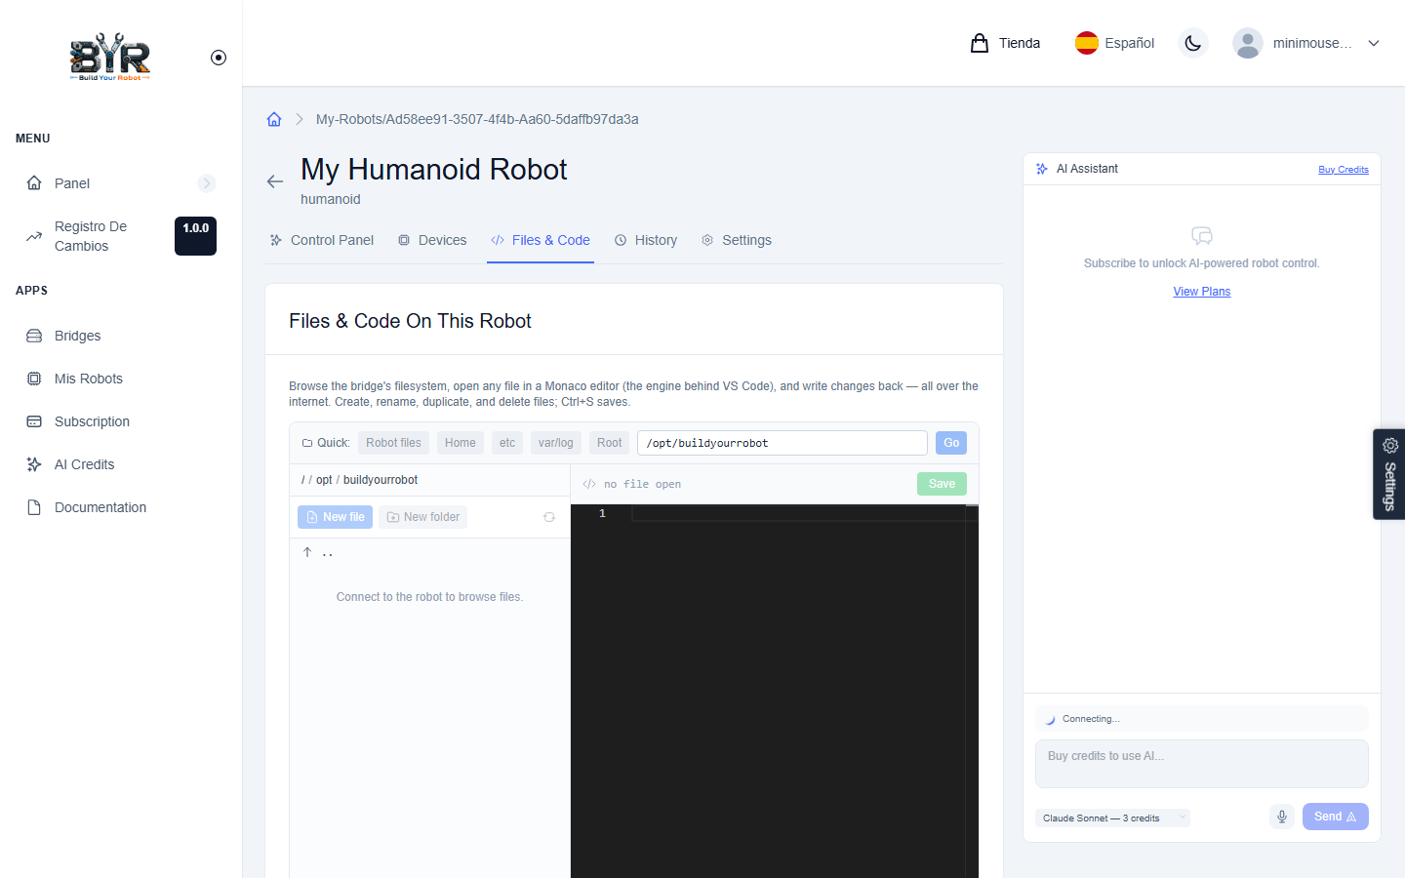Click the AI Assistant sparkle icon
The width and height of the screenshot is (1405, 878).
tap(1042, 169)
